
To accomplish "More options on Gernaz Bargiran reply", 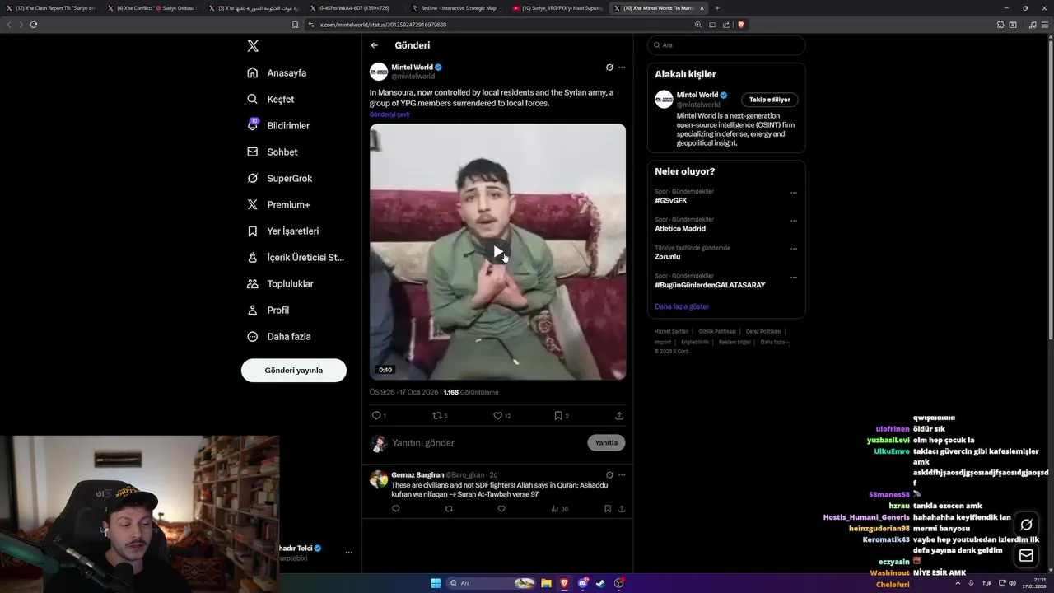I will (622, 474).
